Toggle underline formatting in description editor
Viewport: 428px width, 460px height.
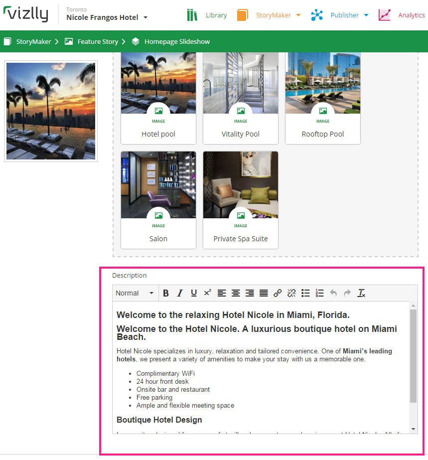click(194, 293)
